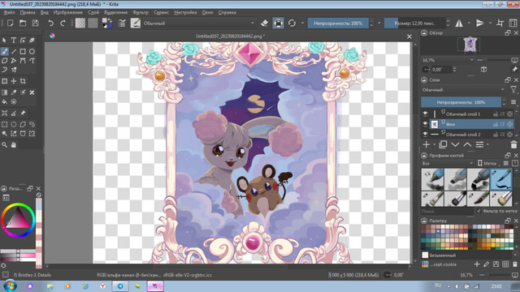Hide the 'Обычный слой 1' layer

tap(425, 114)
